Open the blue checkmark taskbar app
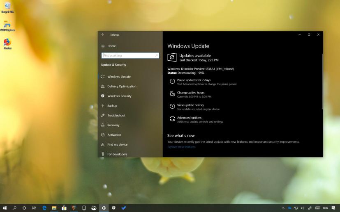The height and width of the screenshot is (212, 340). 124,208
